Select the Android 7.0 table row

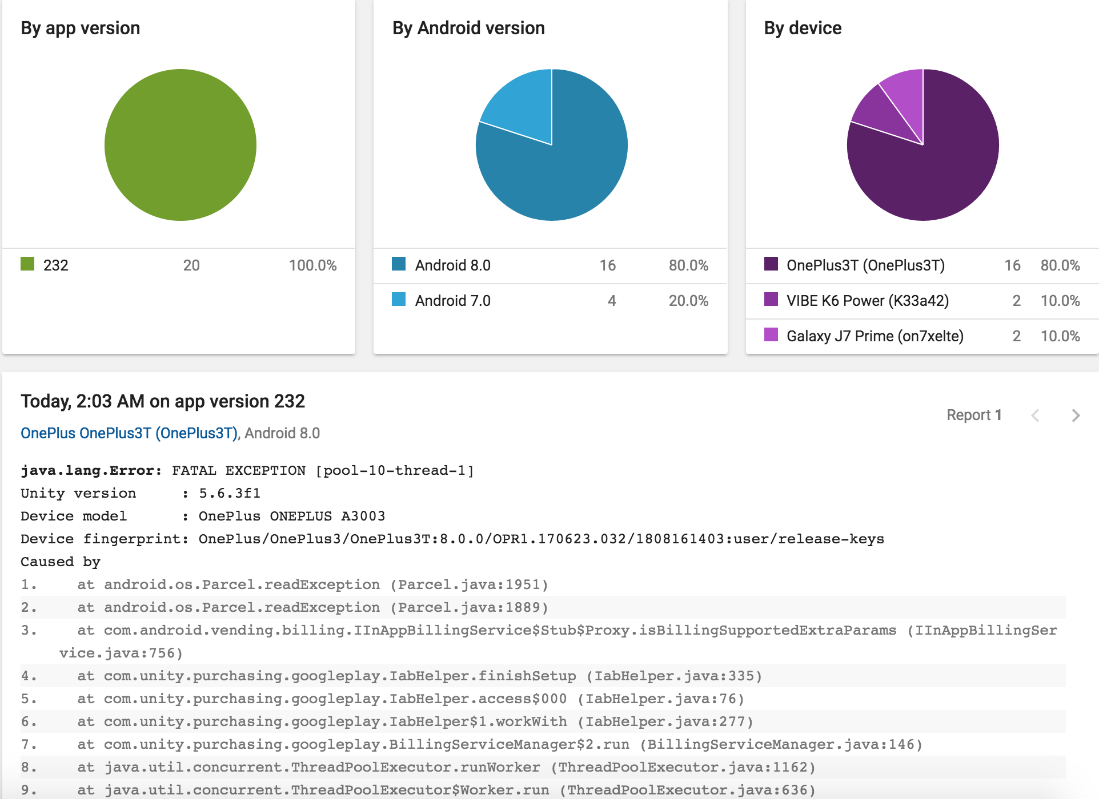pyautogui.click(x=550, y=301)
